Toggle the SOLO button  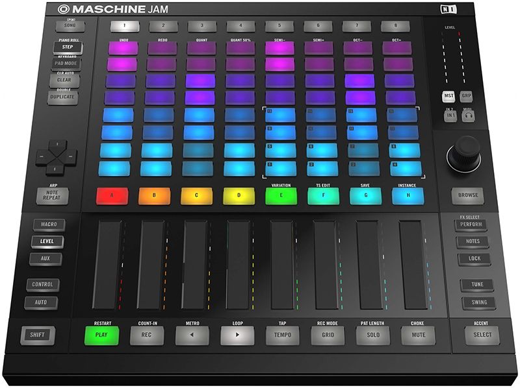[x=372, y=335]
